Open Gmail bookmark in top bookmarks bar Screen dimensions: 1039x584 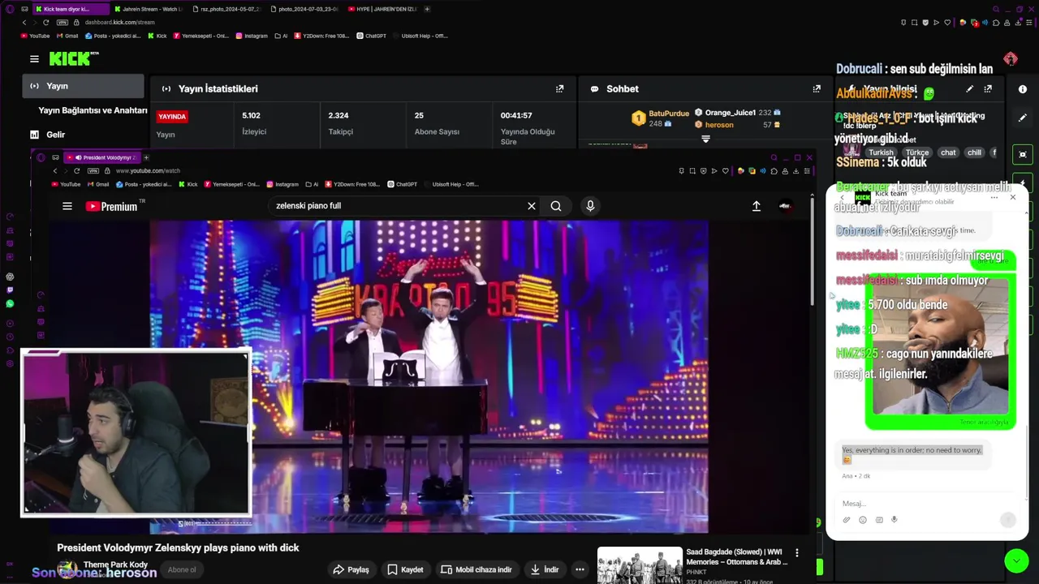point(67,36)
